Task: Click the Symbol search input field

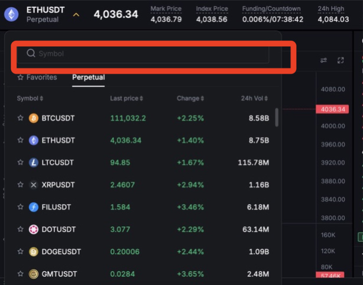Action: pyautogui.click(x=143, y=54)
